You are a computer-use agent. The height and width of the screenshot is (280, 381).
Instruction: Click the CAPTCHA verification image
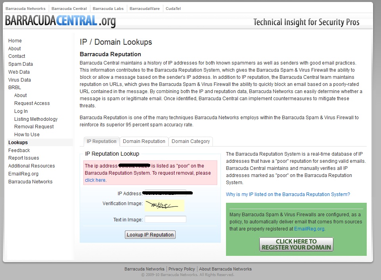pyautogui.click(x=164, y=205)
